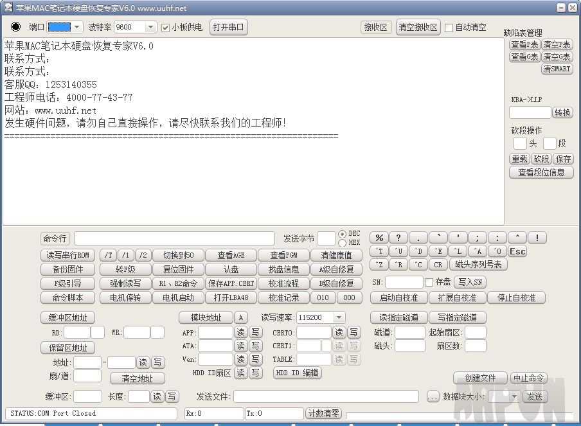Click the ^C control key button
This screenshot has height=426, width=581.
pyautogui.click(x=418, y=265)
